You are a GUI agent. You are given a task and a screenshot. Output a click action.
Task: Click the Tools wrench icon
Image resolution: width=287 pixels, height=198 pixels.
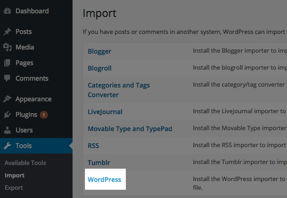tap(7, 146)
